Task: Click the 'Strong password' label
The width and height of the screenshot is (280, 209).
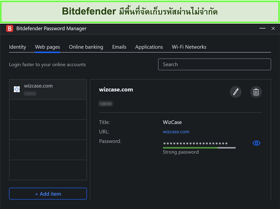Action: [181, 152]
